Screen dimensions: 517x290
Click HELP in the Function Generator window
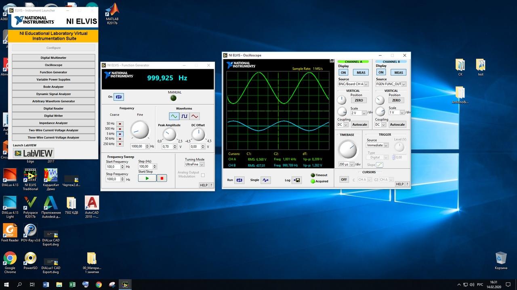(x=204, y=185)
